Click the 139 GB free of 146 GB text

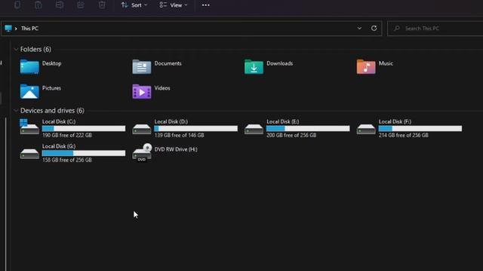pyautogui.click(x=180, y=135)
